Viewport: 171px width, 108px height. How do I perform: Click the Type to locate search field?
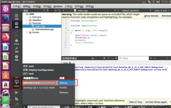coord(44,107)
